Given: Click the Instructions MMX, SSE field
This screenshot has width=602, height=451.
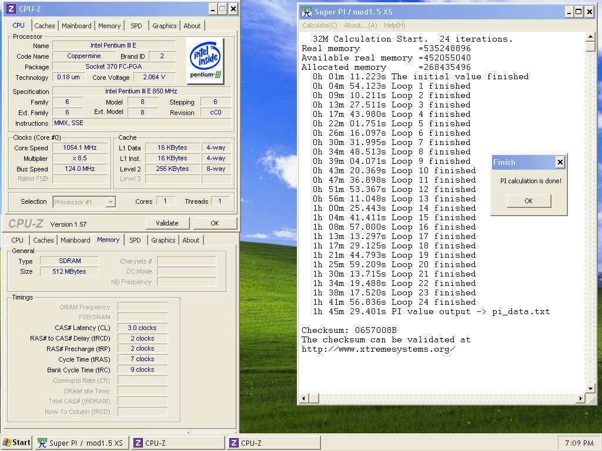Looking at the screenshot, I should click(x=142, y=123).
